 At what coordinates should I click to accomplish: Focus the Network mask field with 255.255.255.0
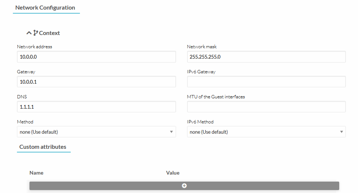click(x=266, y=57)
